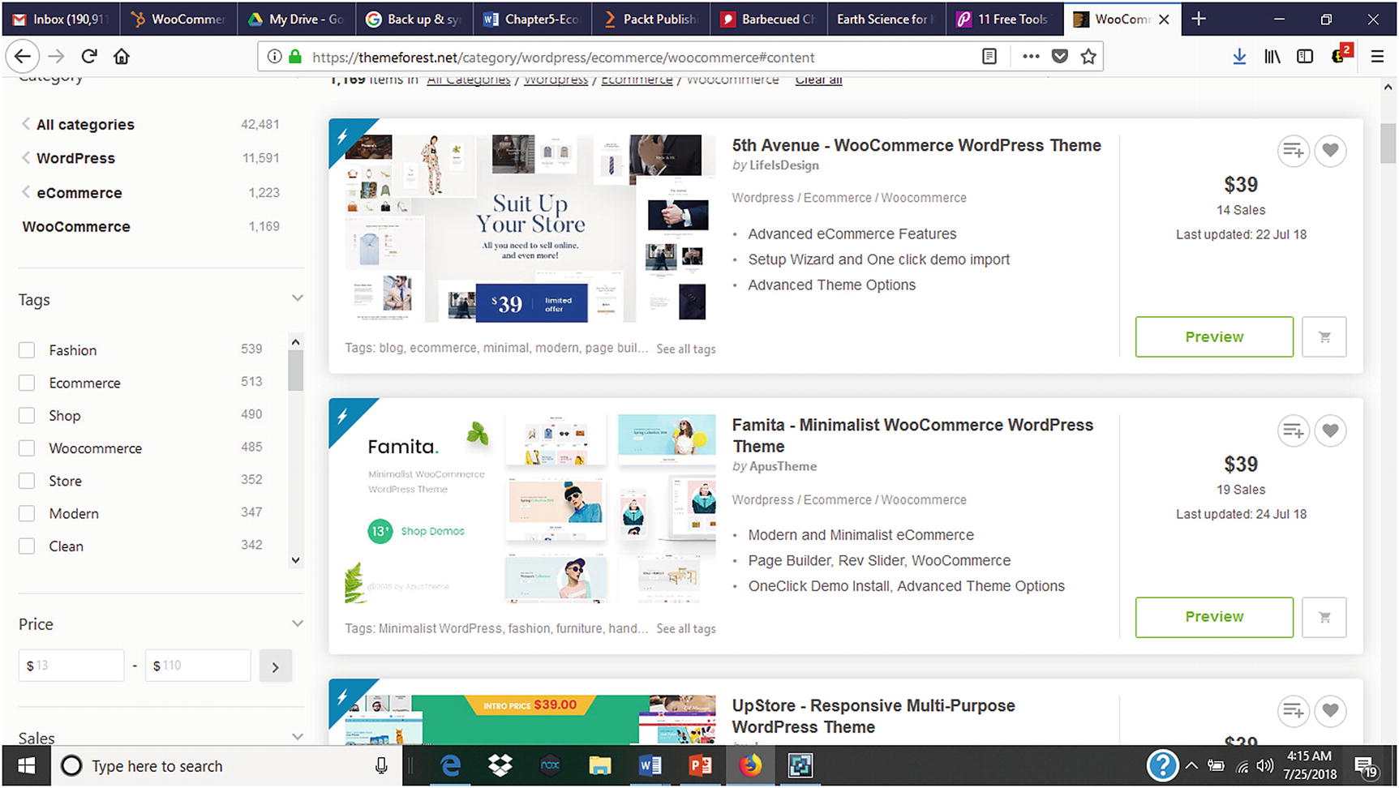Screen dimensions: 1399x788
Task: Open the Windows Start menu
Action: click(x=26, y=766)
